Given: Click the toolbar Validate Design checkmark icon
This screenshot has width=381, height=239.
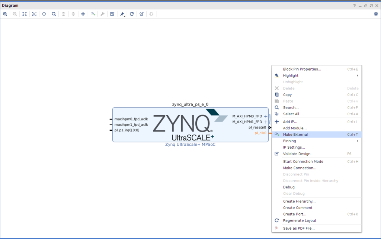Looking at the screenshot, I should (112, 14).
